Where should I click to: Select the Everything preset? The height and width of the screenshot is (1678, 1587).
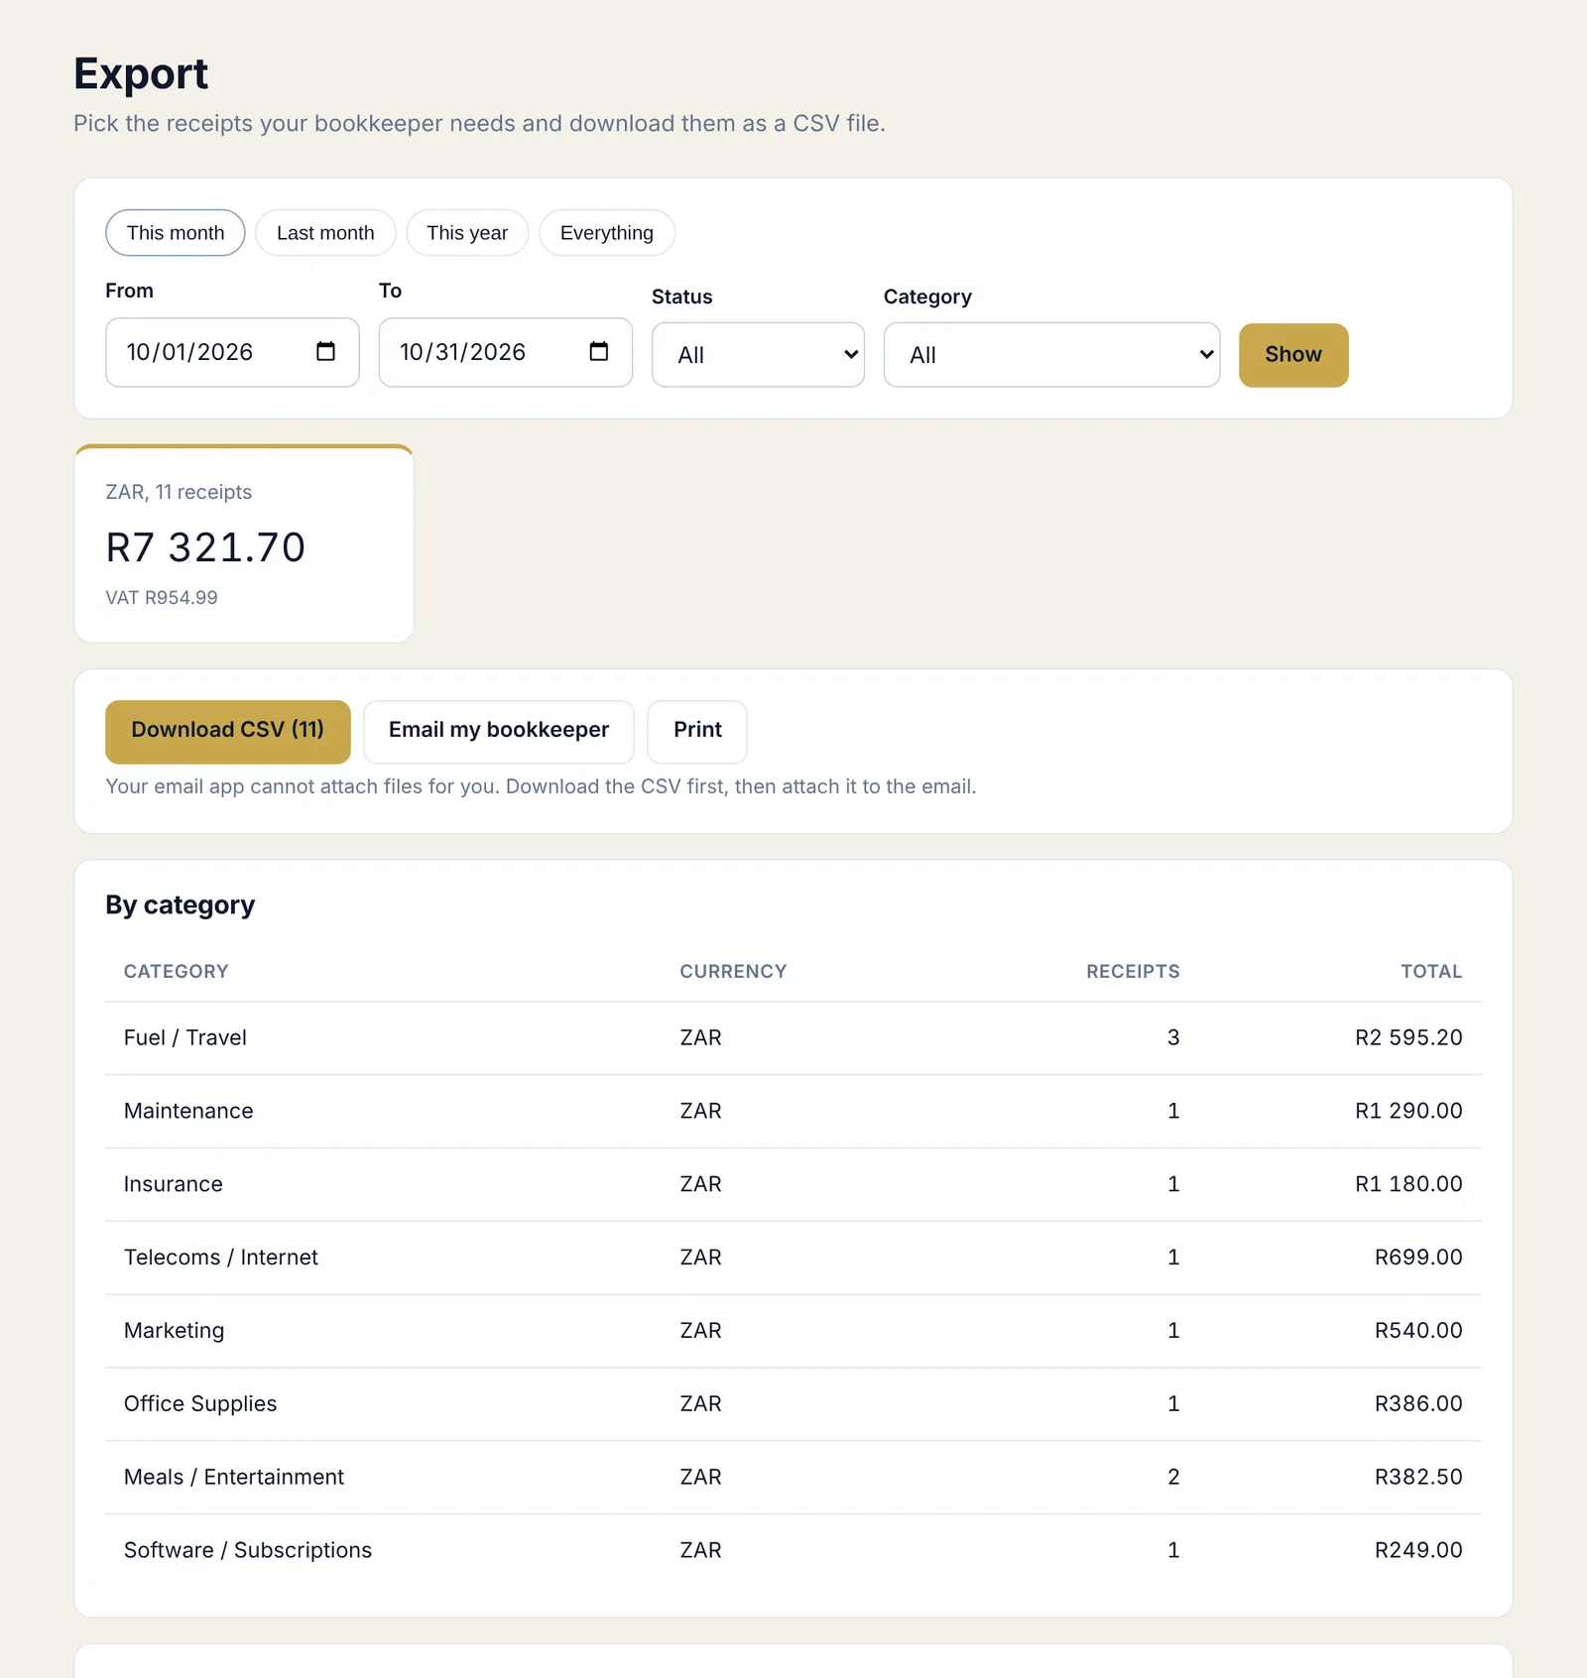[x=607, y=233]
